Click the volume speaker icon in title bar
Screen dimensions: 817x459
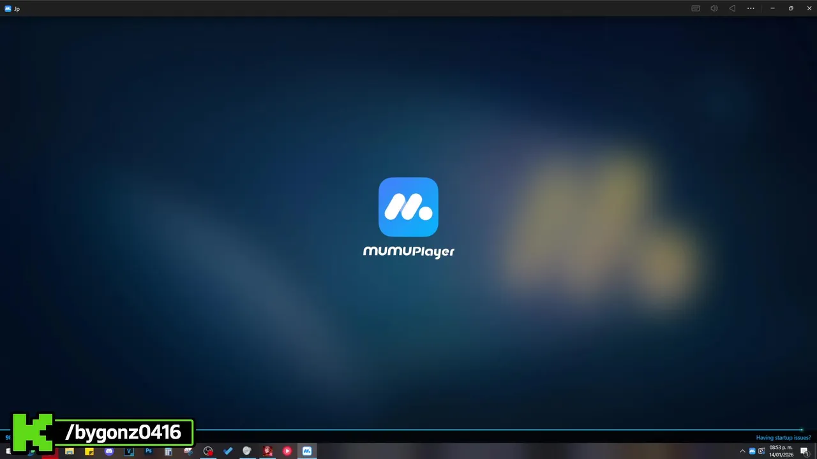click(714, 8)
